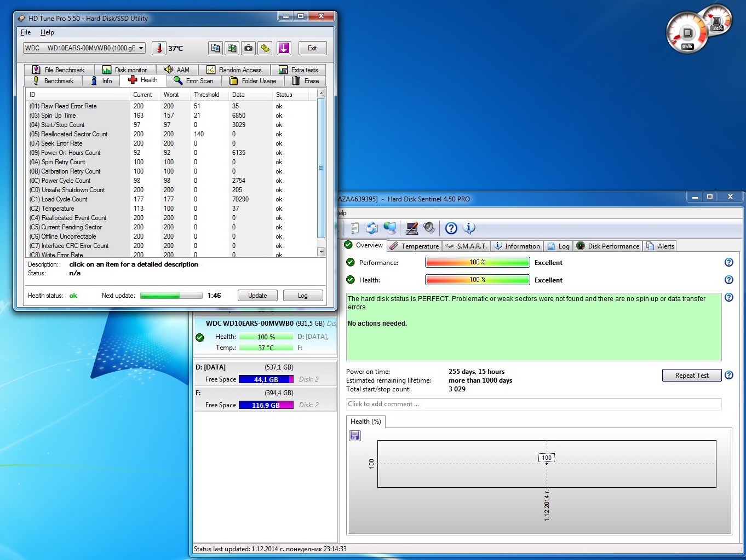
Task: Switch to the AAM tab
Action: (x=177, y=70)
